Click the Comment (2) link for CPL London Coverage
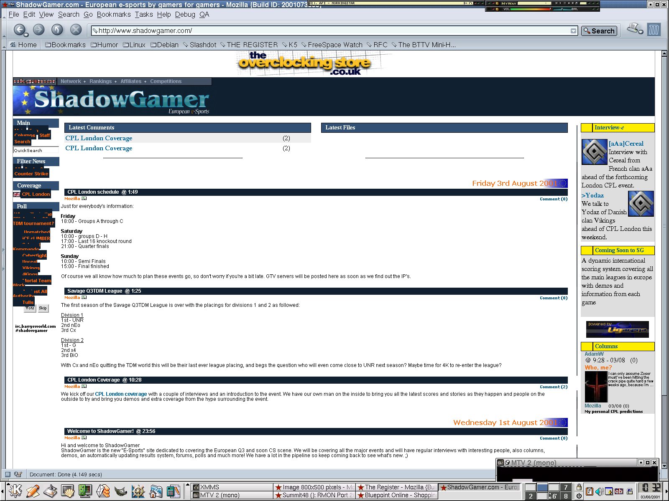This screenshot has height=501, width=669. tap(554, 387)
